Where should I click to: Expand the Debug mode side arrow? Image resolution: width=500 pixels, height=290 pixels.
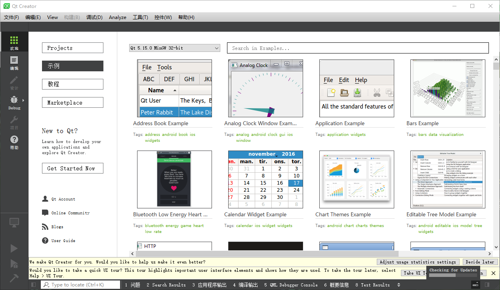[23, 100]
